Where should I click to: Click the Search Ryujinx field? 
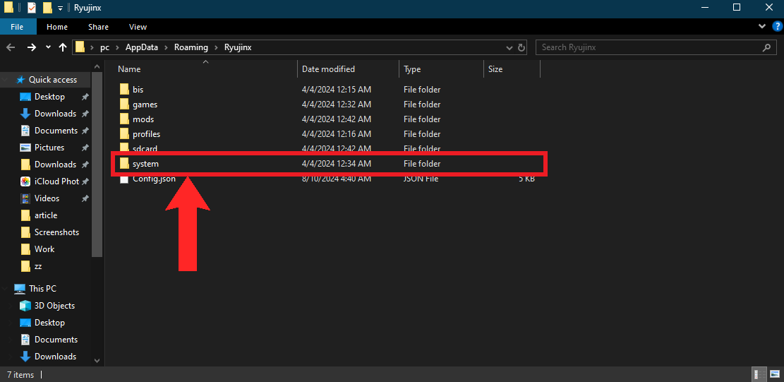coord(656,47)
